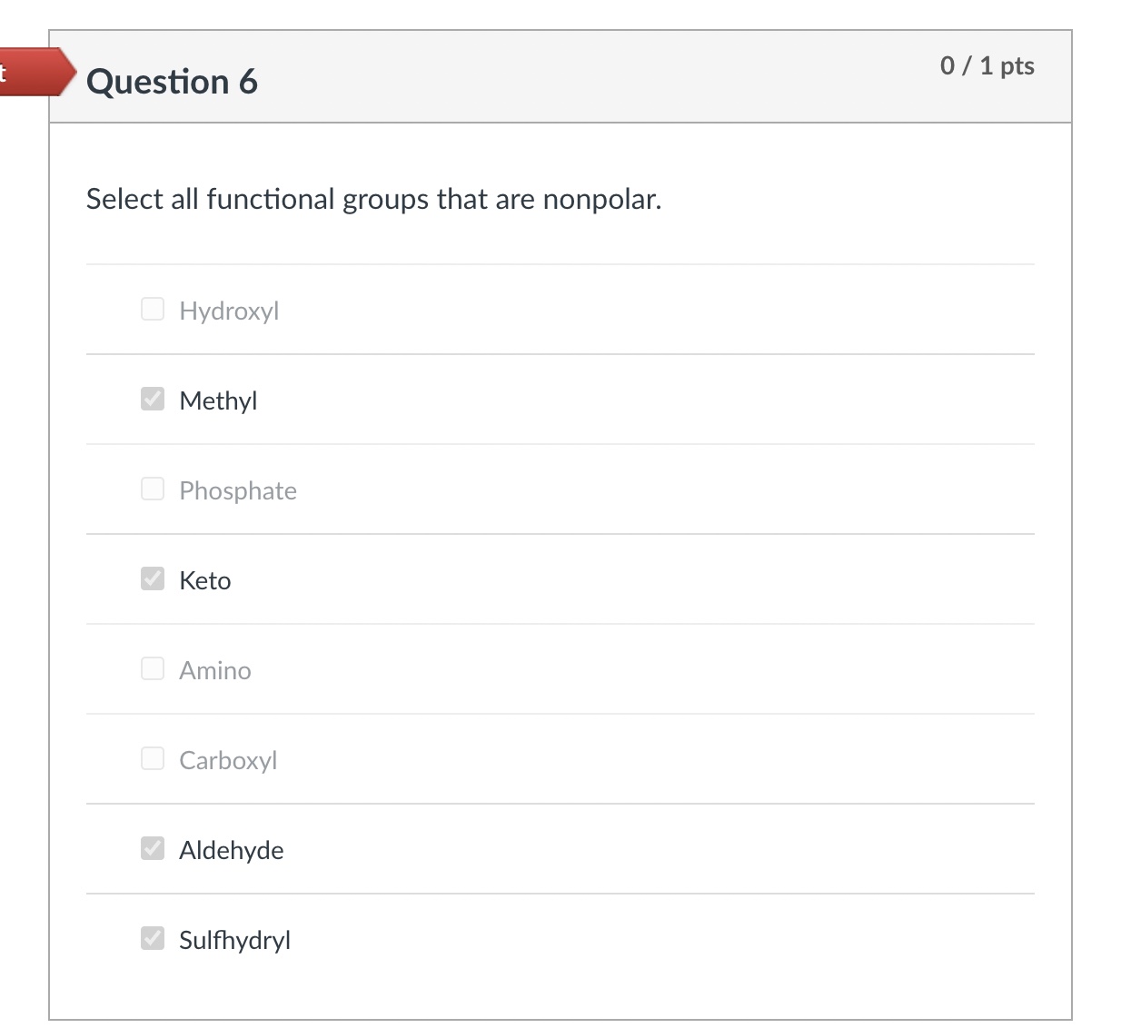1141x1028 pixels.
Task: Uncheck the Keto checkbox
Action: 152,578
